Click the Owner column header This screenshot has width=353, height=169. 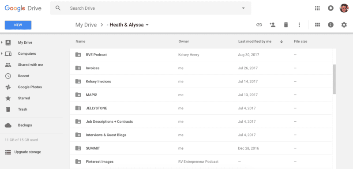pyautogui.click(x=184, y=41)
